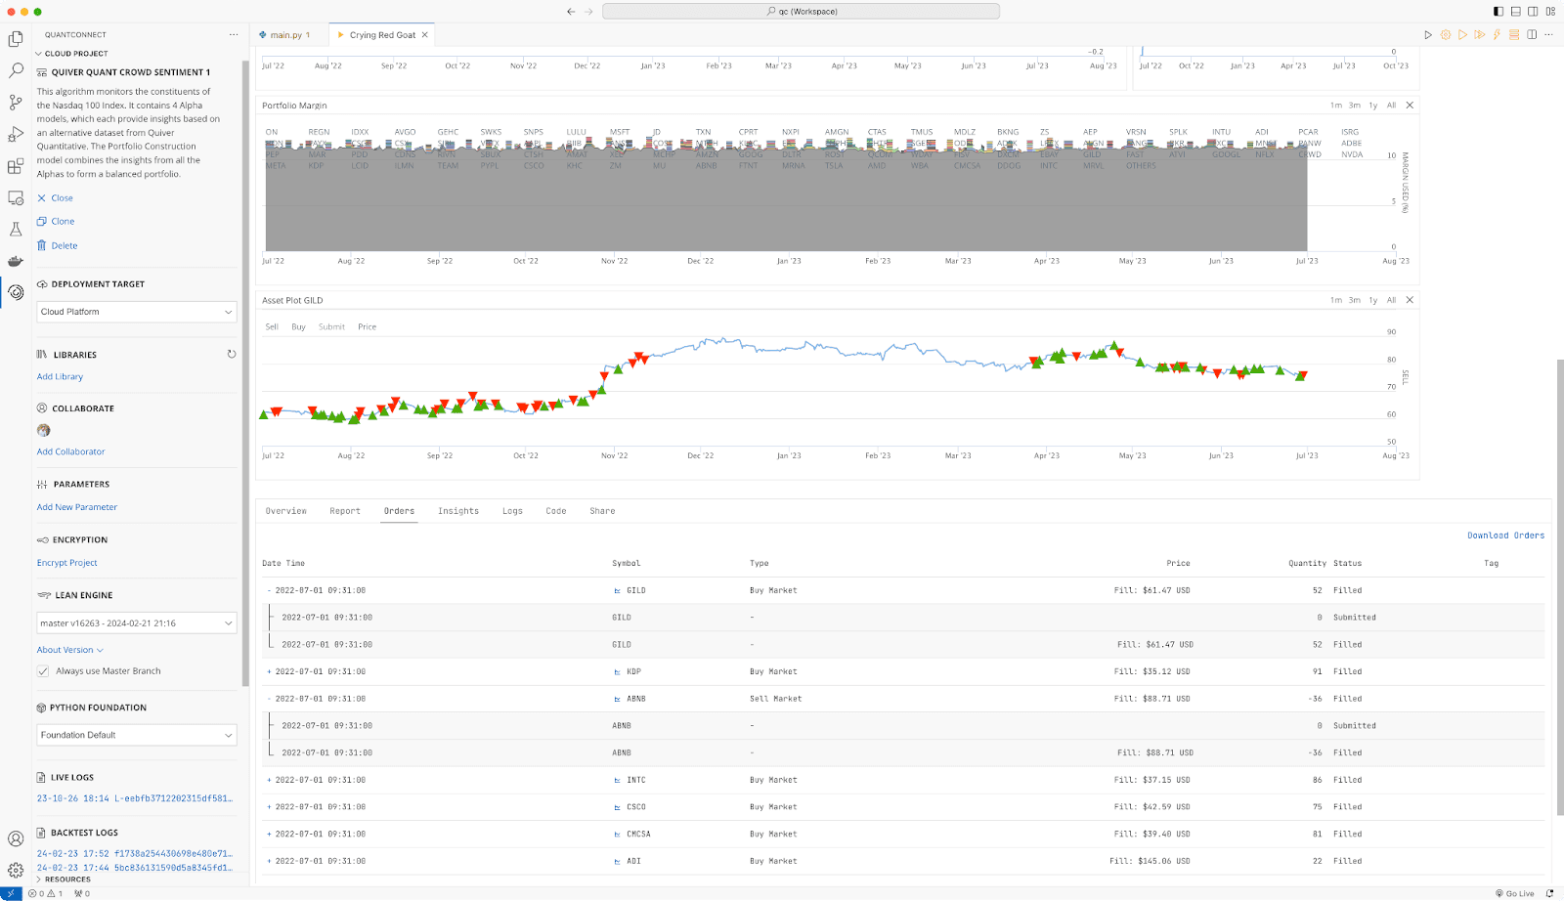
Task: Toggle the Buy series in GILD plot legend
Action: coord(298,327)
